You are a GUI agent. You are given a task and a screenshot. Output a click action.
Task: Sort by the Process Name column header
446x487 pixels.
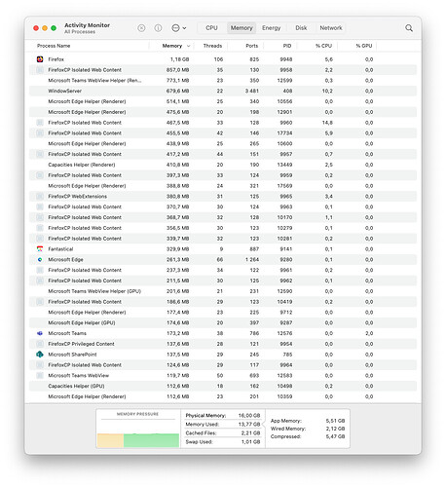pos(54,46)
